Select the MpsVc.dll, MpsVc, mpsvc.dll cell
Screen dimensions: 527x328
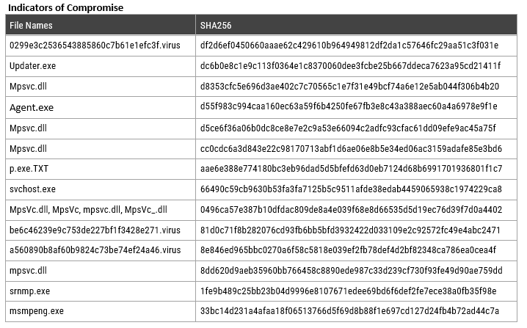pos(101,210)
